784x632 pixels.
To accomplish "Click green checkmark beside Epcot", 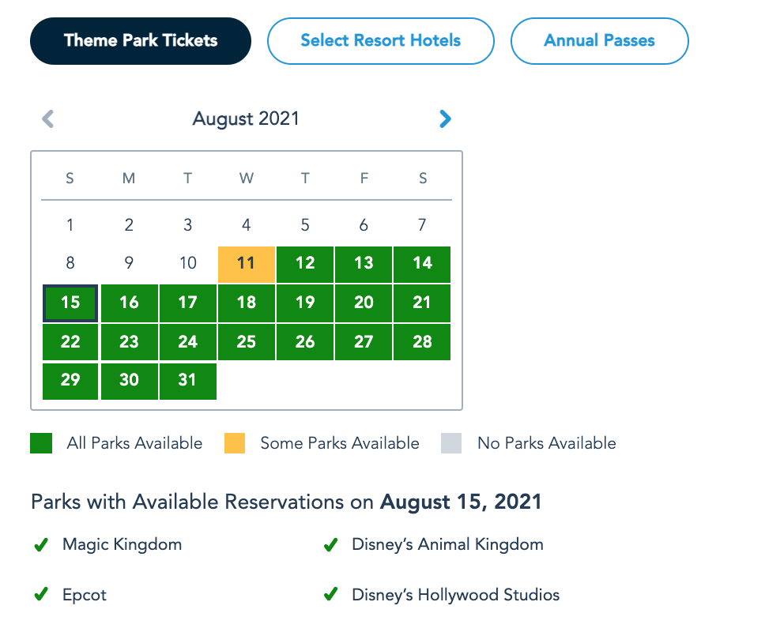I will pos(41,595).
